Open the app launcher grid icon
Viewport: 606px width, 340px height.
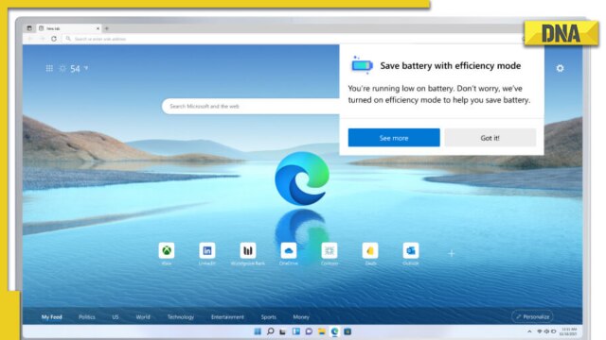click(x=49, y=68)
